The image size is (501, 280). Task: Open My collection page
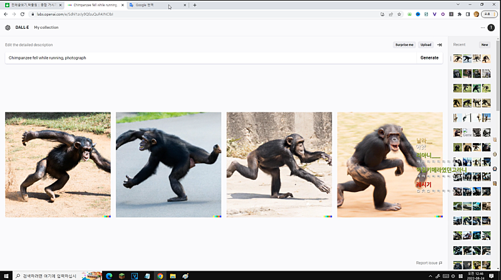[46, 27]
